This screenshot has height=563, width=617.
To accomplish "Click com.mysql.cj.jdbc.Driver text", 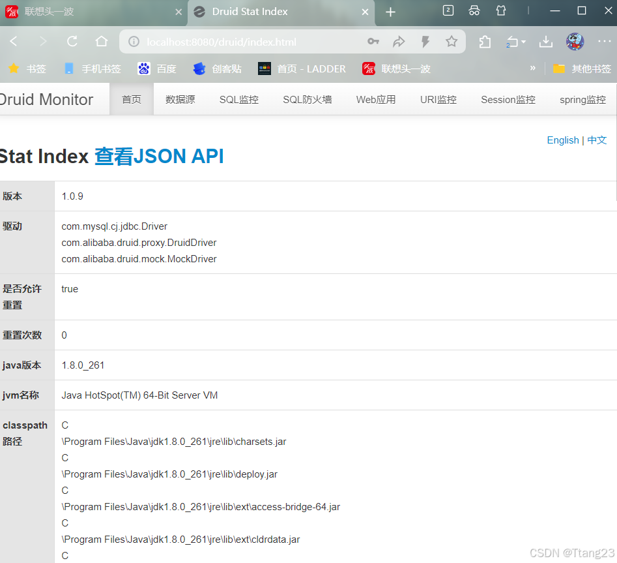I will coord(115,226).
